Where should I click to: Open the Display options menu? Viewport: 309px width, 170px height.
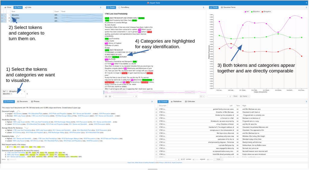pyautogui.click(x=244, y=96)
